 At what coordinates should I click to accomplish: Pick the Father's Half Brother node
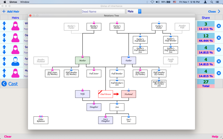[171, 40]
